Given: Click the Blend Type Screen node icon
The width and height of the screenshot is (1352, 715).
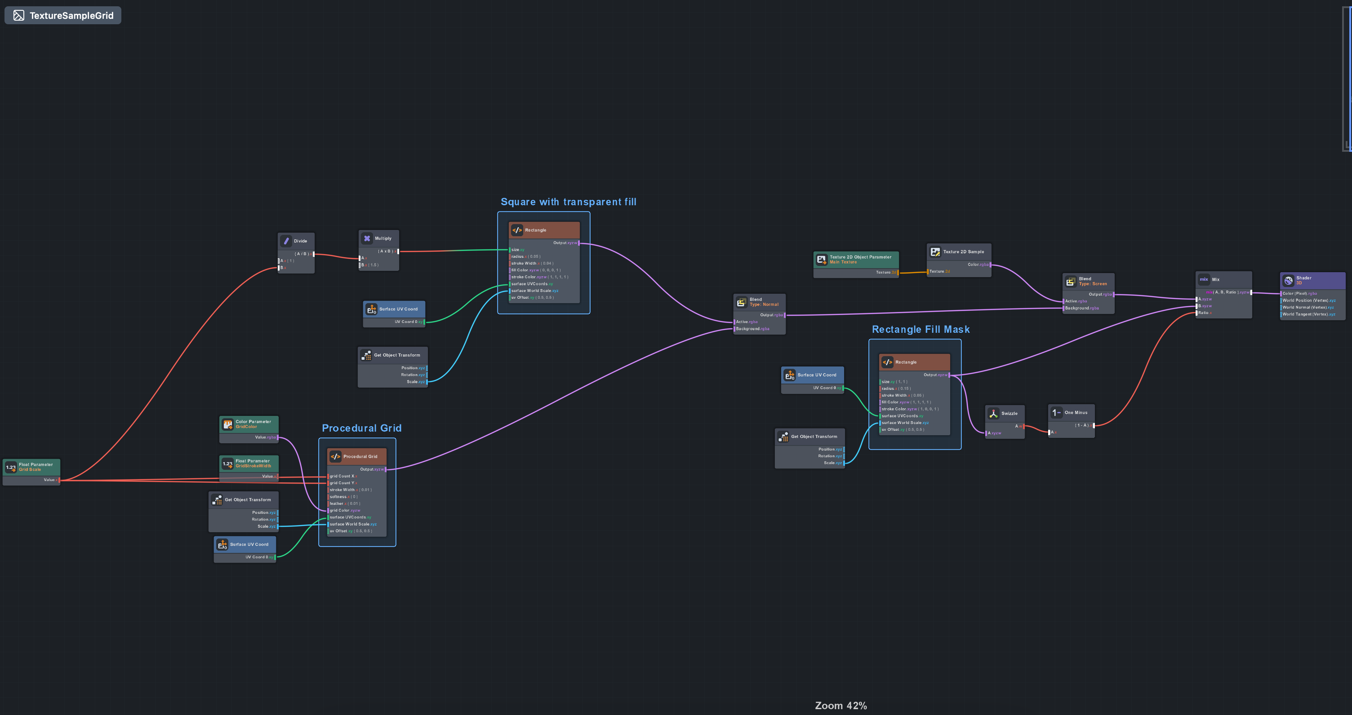Looking at the screenshot, I should 1070,282.
